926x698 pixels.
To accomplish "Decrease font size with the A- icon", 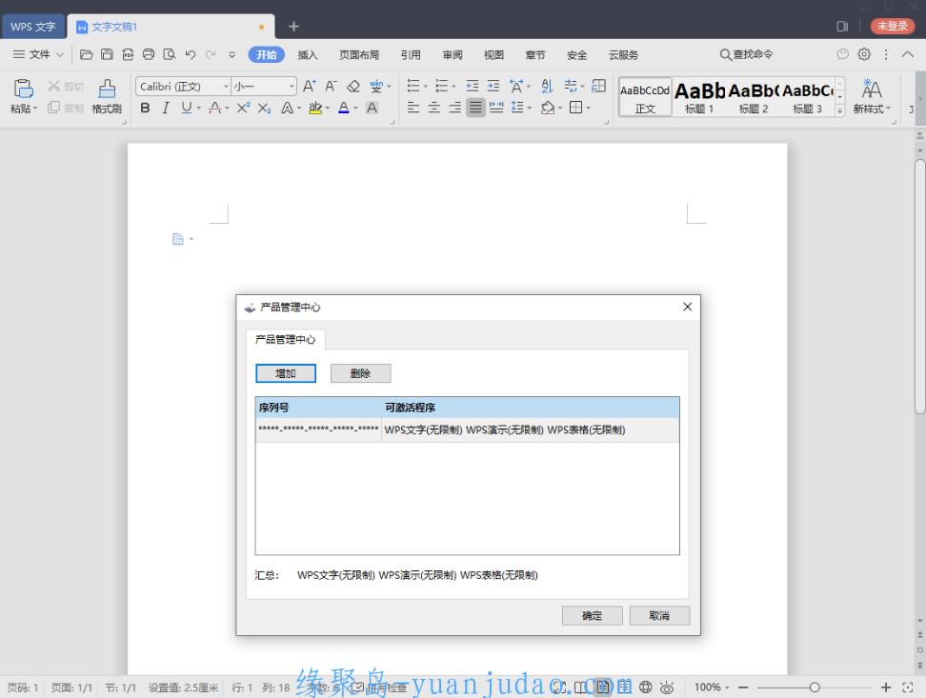I will [331, 87].
